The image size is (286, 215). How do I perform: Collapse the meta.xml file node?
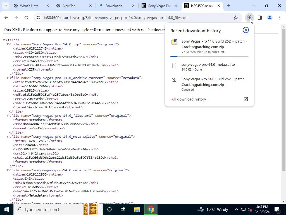pos(8,170)
